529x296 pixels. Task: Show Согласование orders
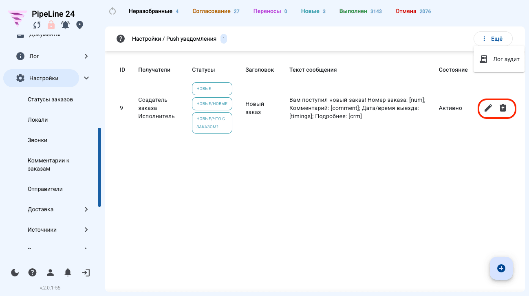pyautogui.click(x=216, y=11)
